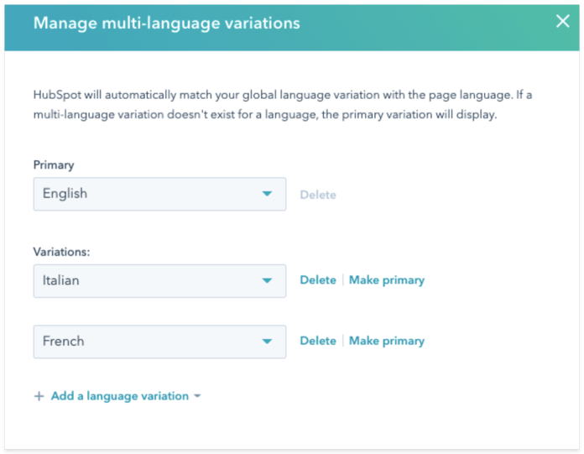The width and height of the screenshot is (584, 454).
Task: Click the Manage multi-language variations title
Action: (x=166, y=23)
